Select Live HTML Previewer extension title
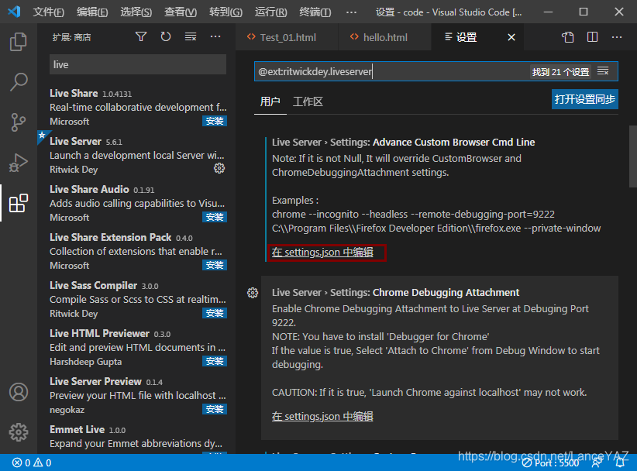The height and width of the screenshot is (471, 637). tap(99, 333)
